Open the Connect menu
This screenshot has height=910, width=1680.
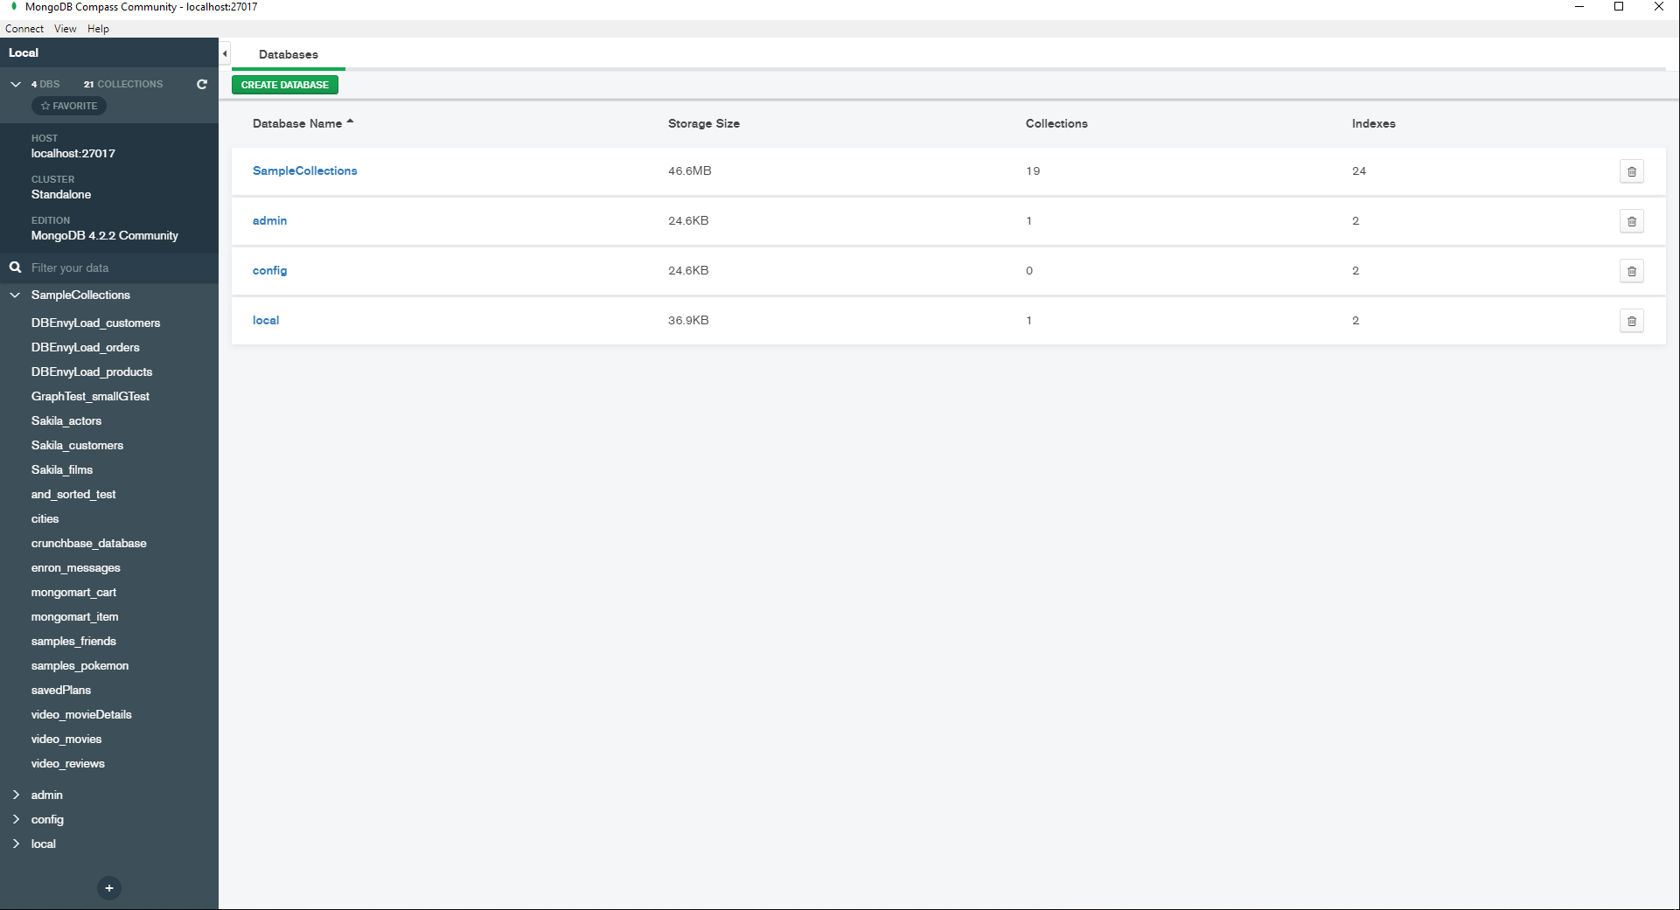pos(24,29)
